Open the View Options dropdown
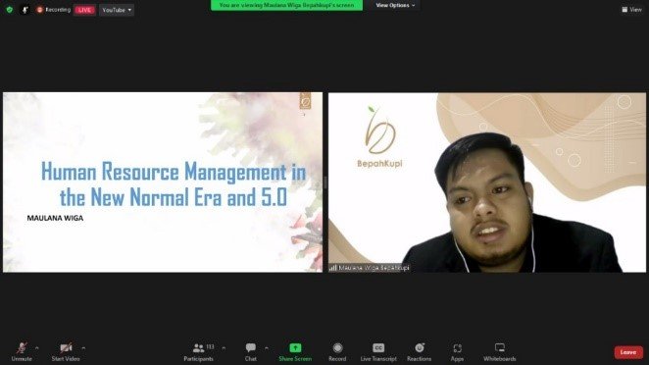649x365 pixels. [x=395, y=5]
